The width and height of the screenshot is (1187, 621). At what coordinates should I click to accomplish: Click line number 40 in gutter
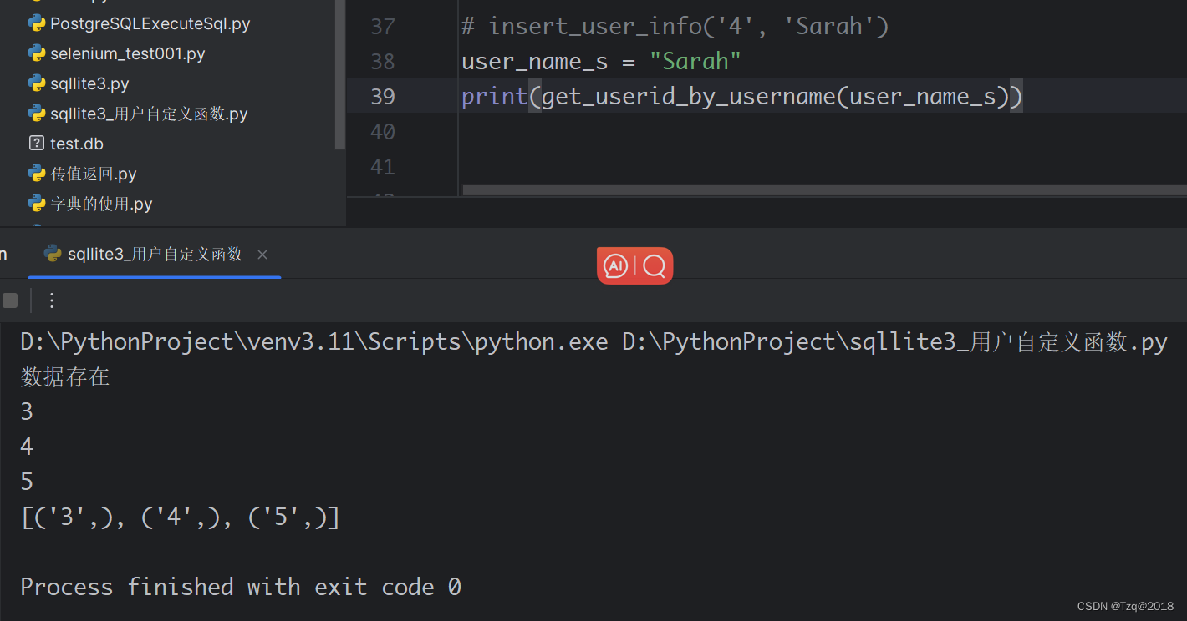pyautogui.click(x=382, y=131)
